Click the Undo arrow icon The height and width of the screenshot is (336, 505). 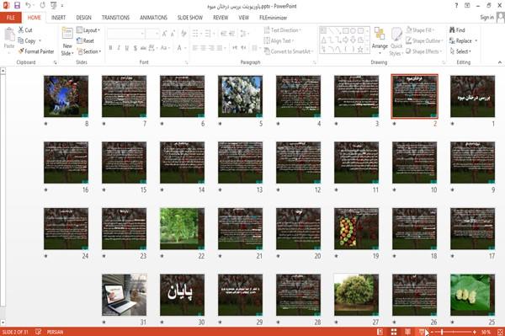(28, 6)
